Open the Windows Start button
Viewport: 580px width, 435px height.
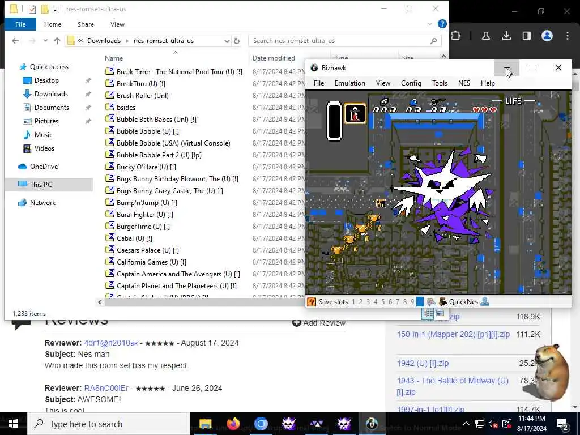(x=14, y=424)
